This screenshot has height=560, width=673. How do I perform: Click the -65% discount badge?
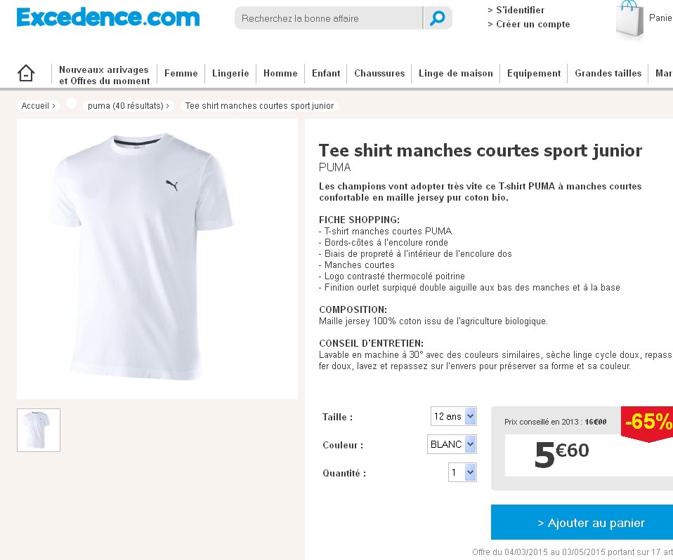coord(647,424)
